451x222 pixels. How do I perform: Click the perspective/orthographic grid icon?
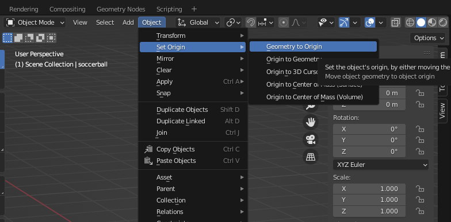click(x=311, y=157)
